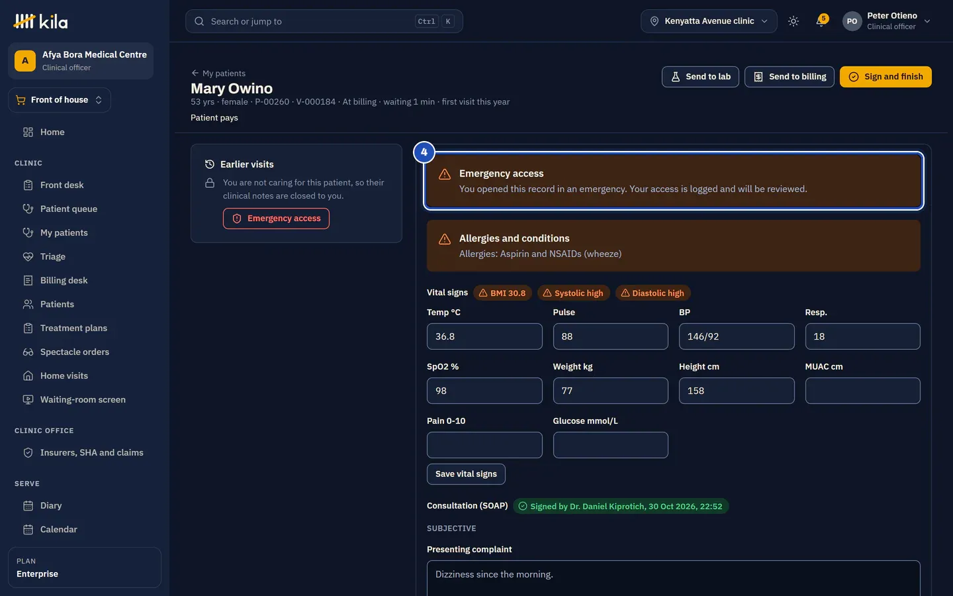The width and height of the screenshot is (953, 596).
Task: Open the Kenyatta Avenue clinic dropdown
Action: tap(709, 21)
